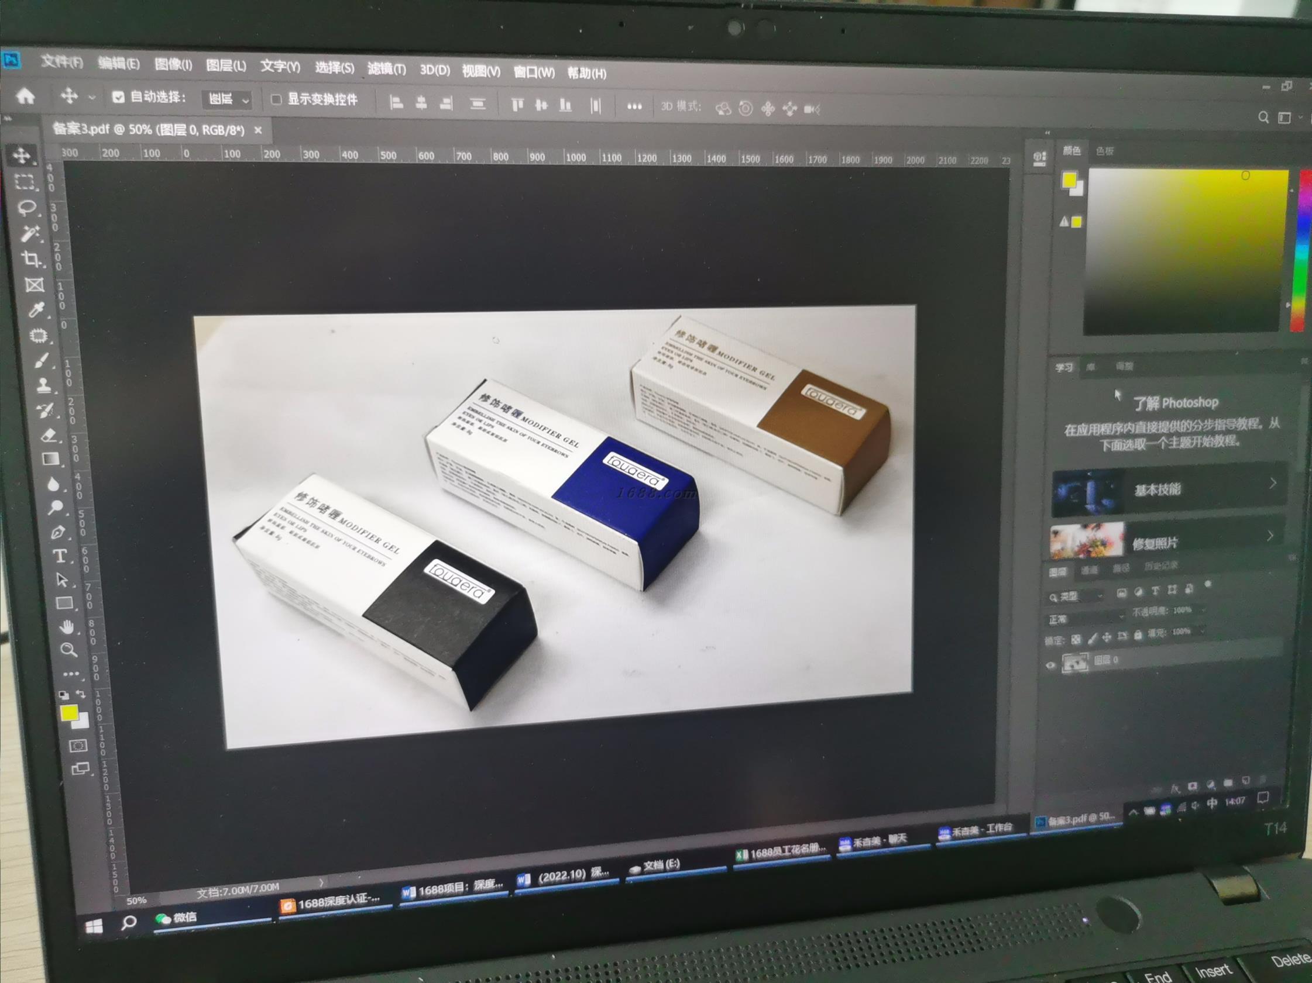Click the Home icon in options bar
This screenshot has width=1312, height=983.
26,96
